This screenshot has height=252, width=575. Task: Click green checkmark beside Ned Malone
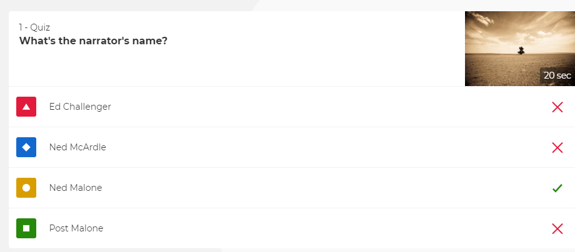click(x=557, y=188)
